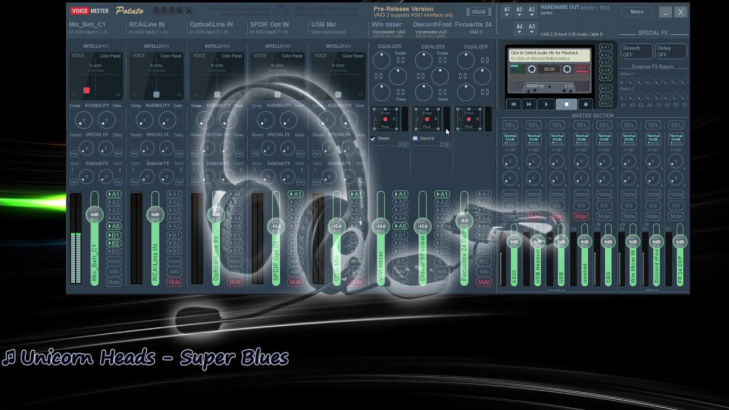Open the VBAN settings
The height and width of the screenshot is (410, 729).
pos(478,12)
